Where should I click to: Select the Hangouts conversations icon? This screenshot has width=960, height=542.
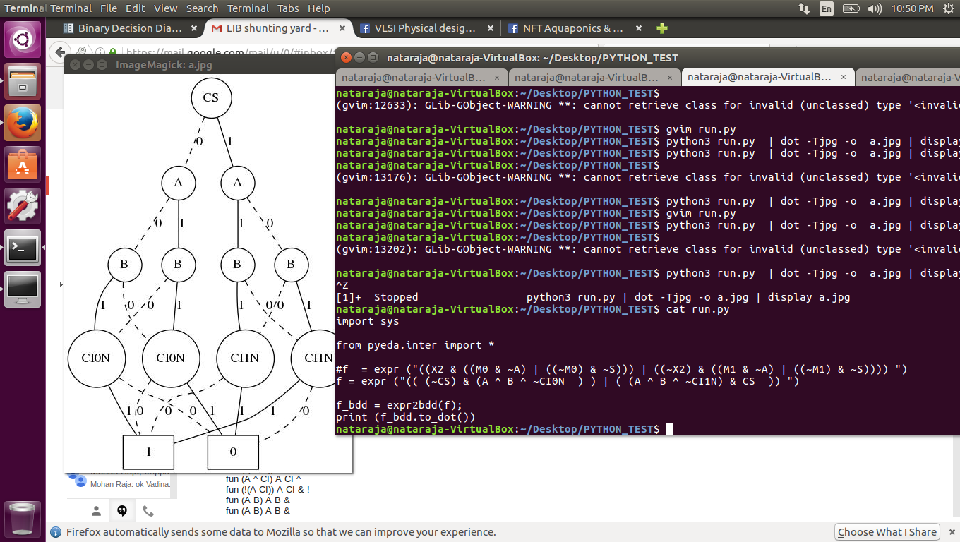click(x=122, y=510)
